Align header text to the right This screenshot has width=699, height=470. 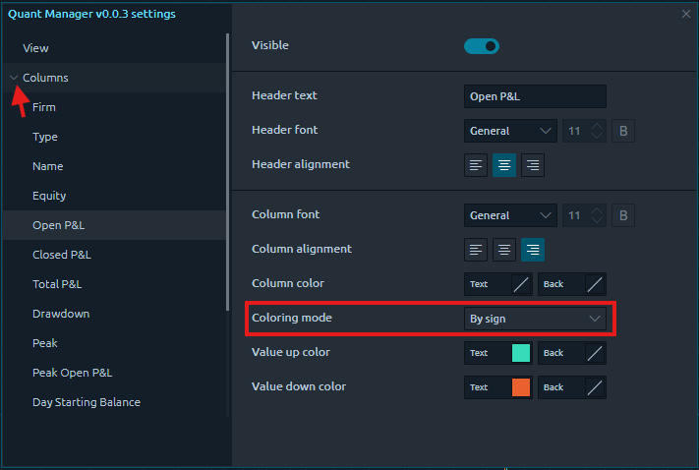tap(532, 165)
